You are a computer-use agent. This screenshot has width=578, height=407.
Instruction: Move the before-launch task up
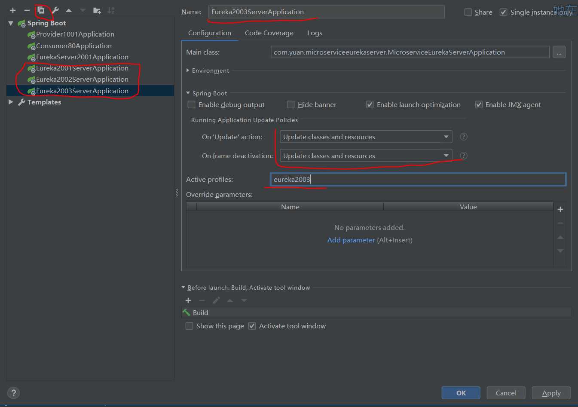(x=230, y=300)
